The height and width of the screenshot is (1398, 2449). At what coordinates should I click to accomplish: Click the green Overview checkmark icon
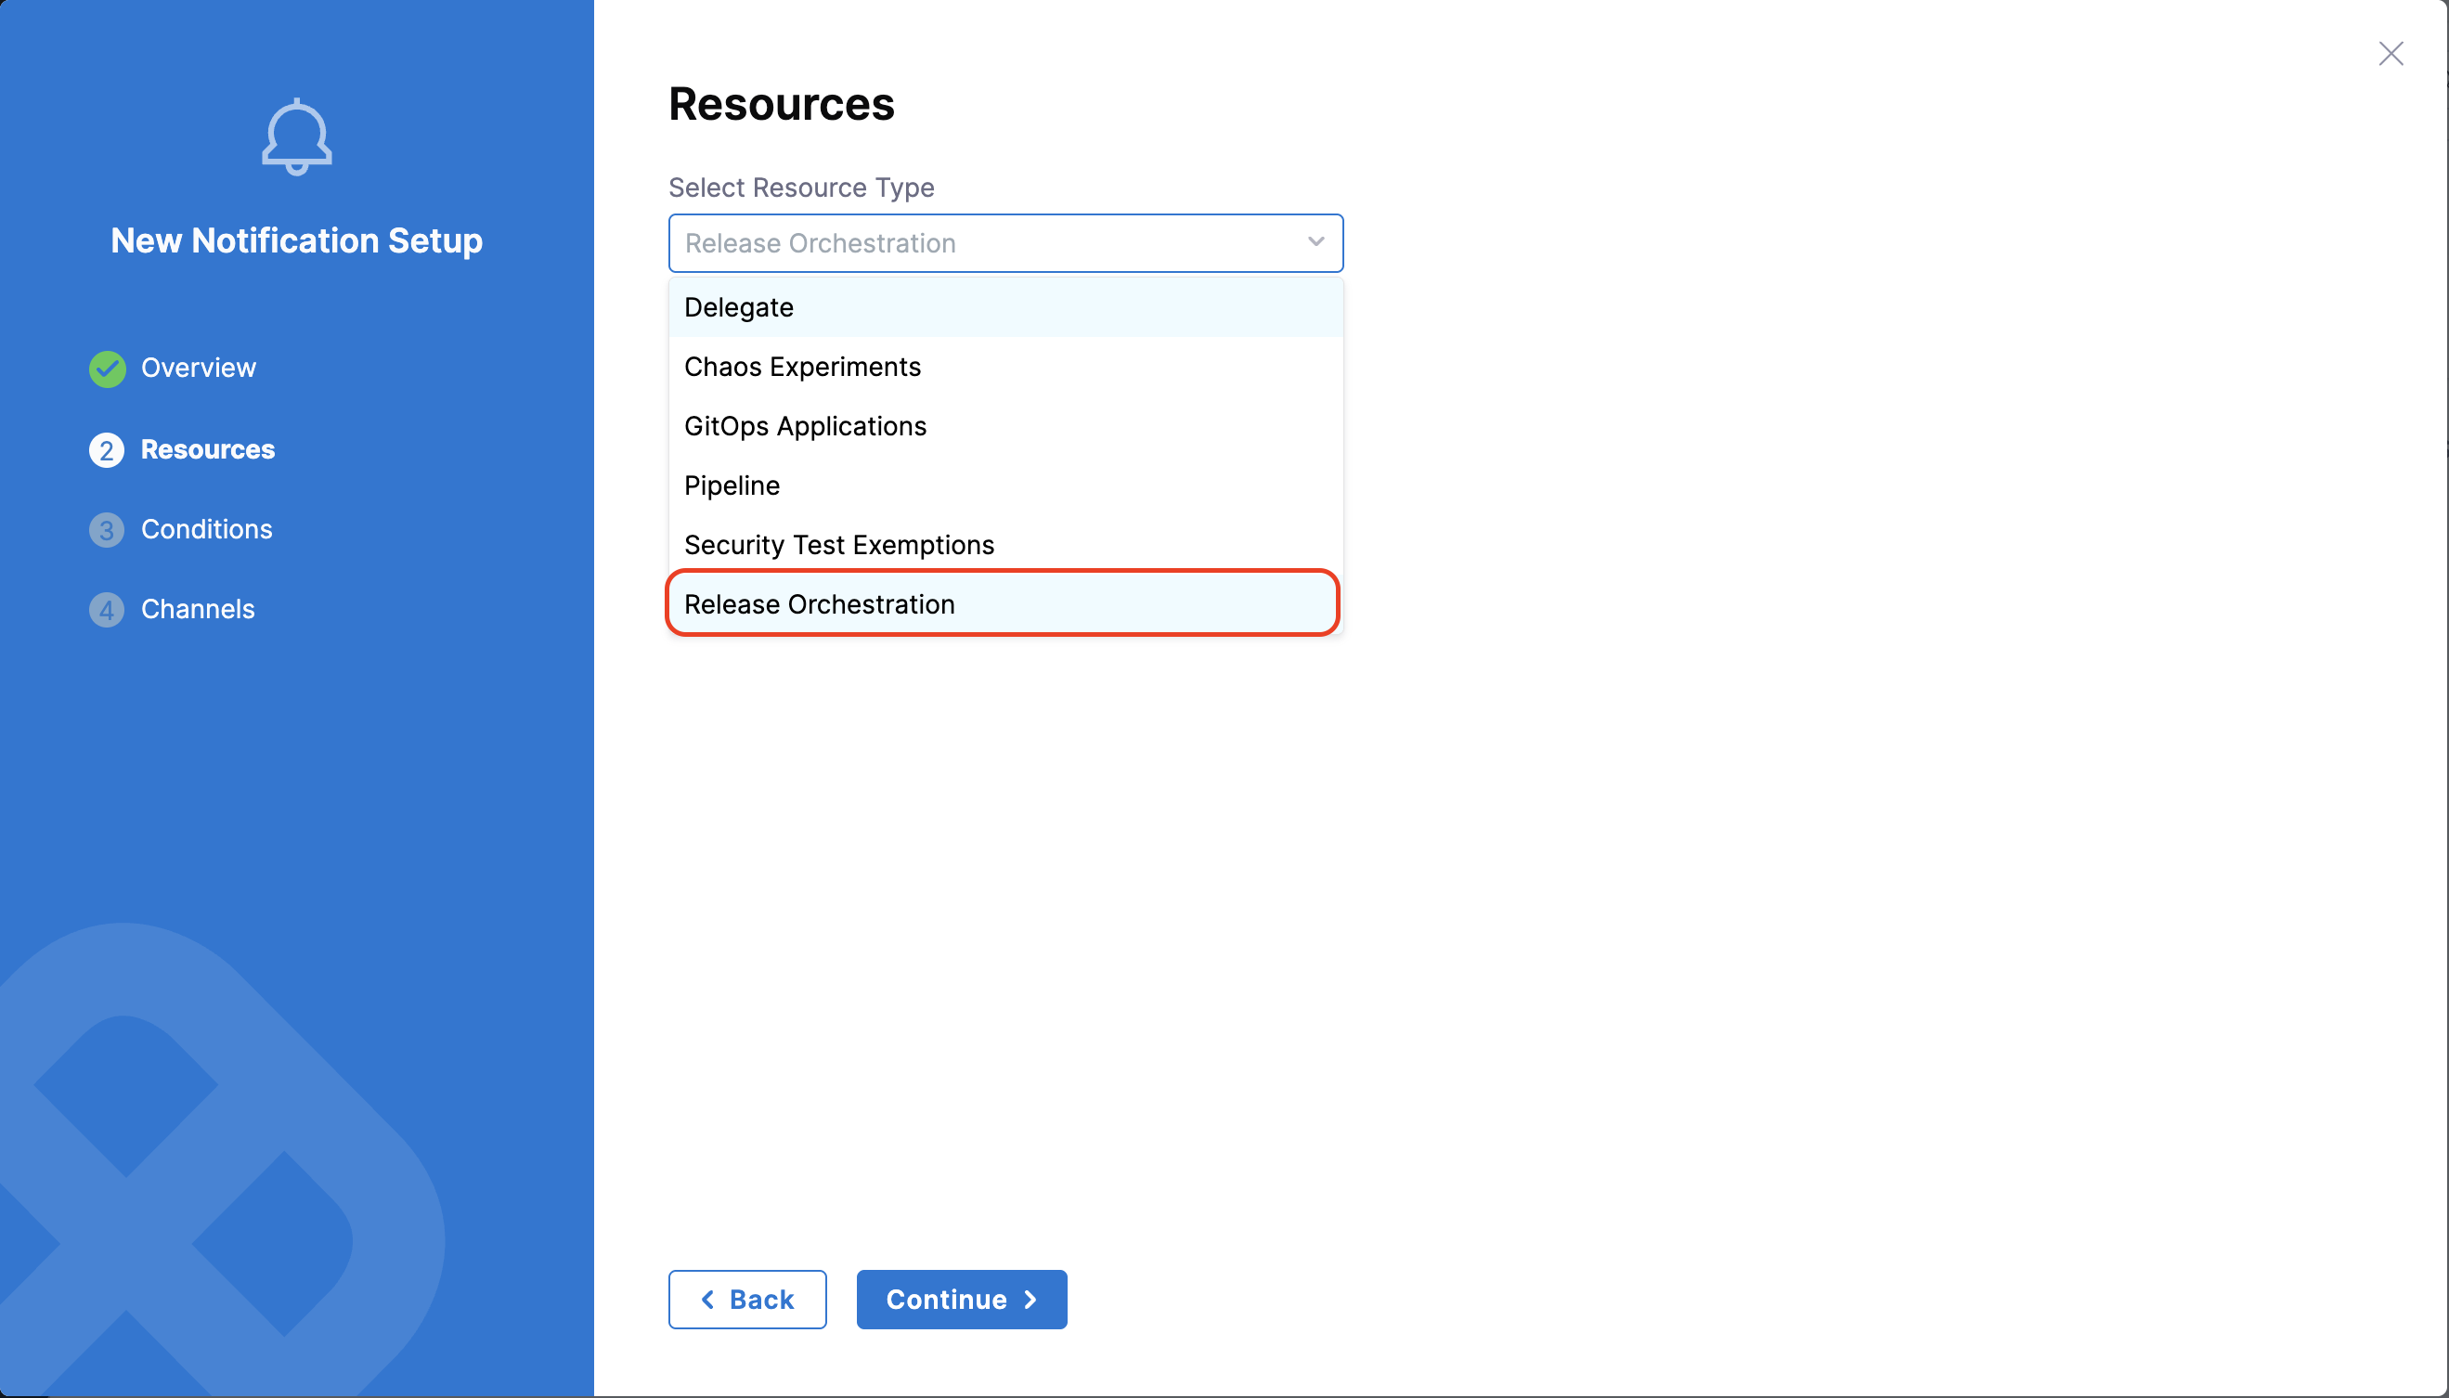[108, 369]
